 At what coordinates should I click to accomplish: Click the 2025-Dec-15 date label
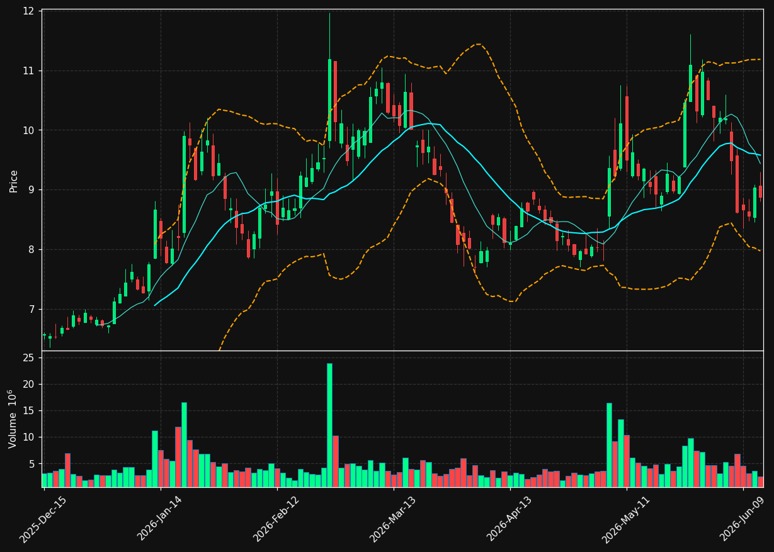43,519
